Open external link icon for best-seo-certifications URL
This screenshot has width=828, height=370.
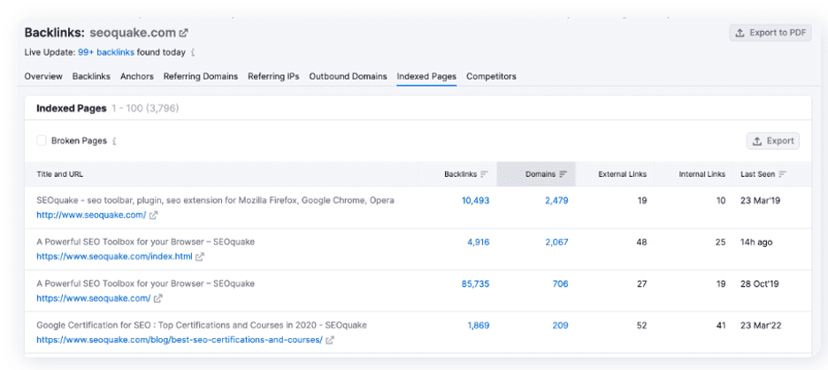click(330, 340)
